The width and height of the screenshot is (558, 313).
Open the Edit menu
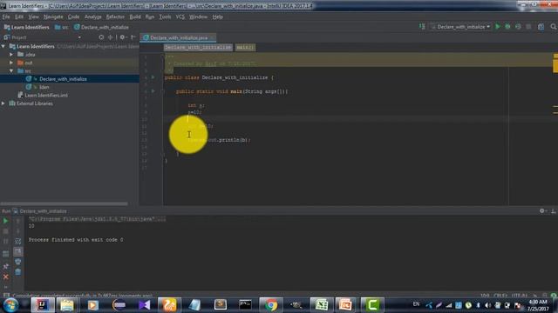(19, 17)
